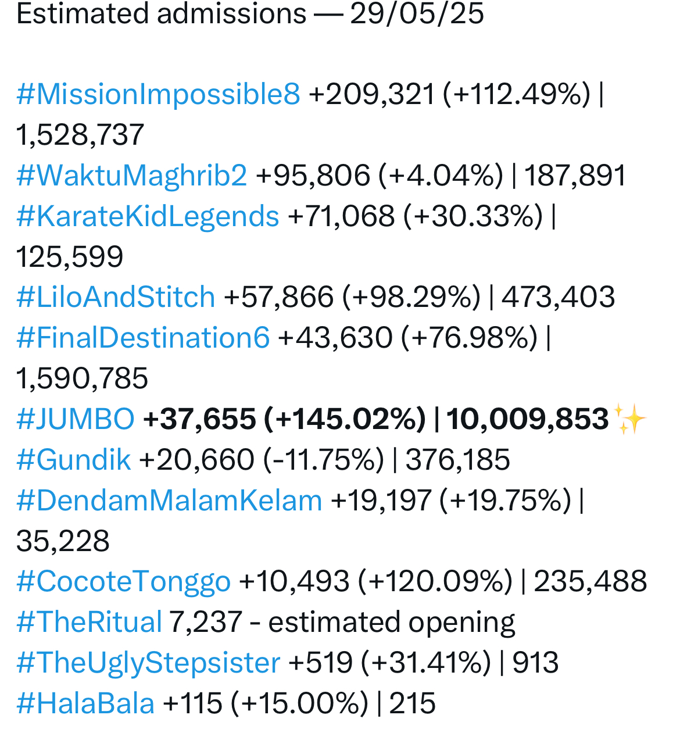
Task: Click the 125,599 Karate Kid total
Action: click(70, 257)
